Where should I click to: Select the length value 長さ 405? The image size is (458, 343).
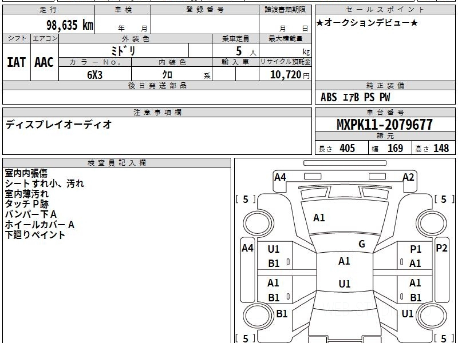click(x=337, y=148)
